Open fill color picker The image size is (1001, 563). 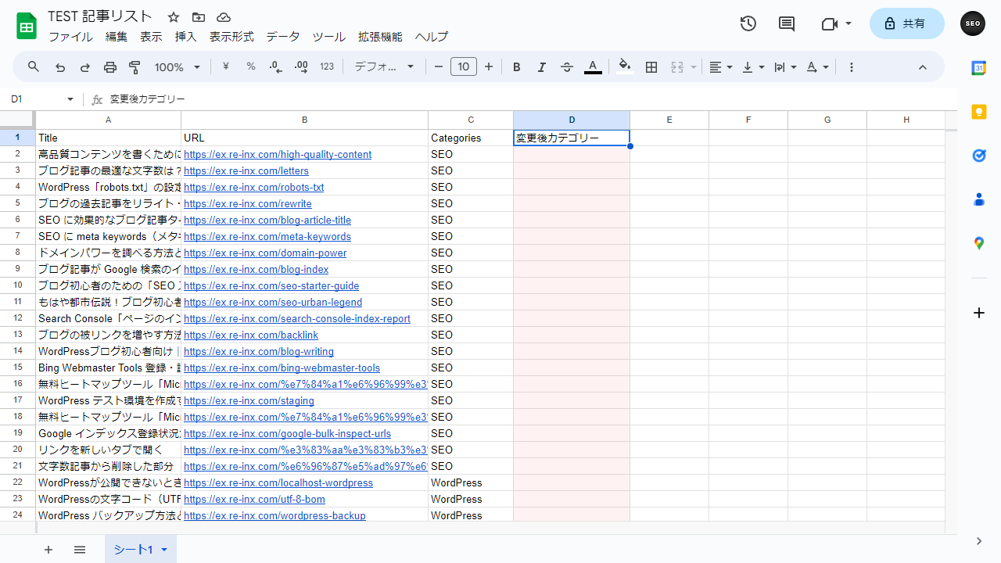pyautogui.click(x=624, y=67)
